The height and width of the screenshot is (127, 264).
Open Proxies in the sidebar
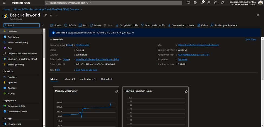[21, 93]
